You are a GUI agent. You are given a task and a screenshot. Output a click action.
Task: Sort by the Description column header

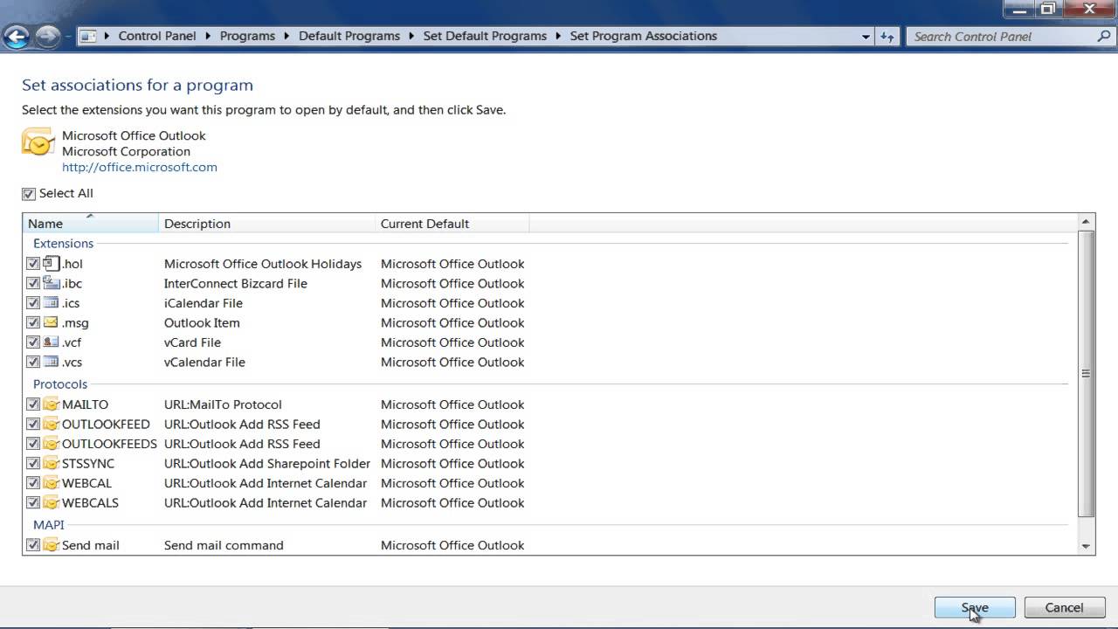pyautogui.click(x=266, y=224)
